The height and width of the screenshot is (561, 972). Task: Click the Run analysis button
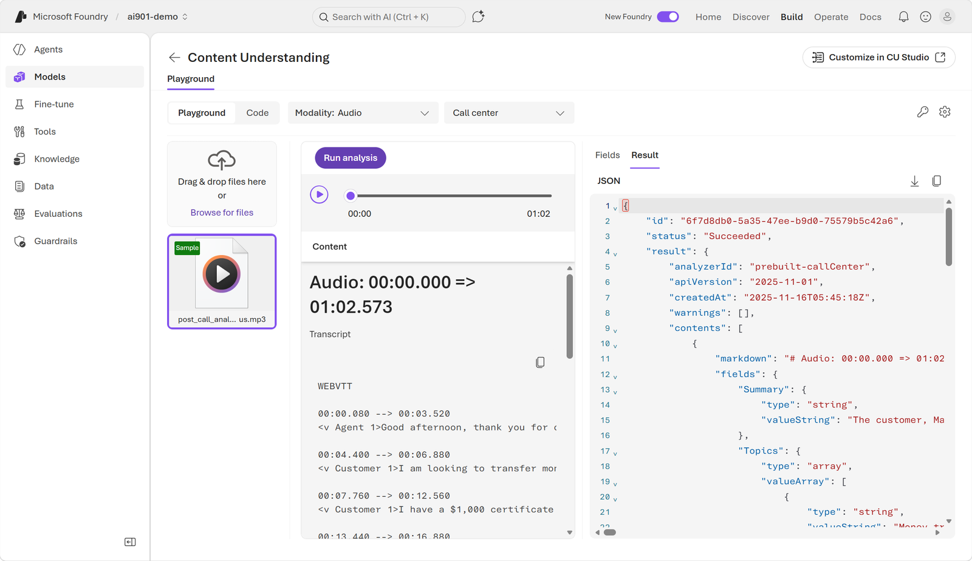[x=351, y=158]
